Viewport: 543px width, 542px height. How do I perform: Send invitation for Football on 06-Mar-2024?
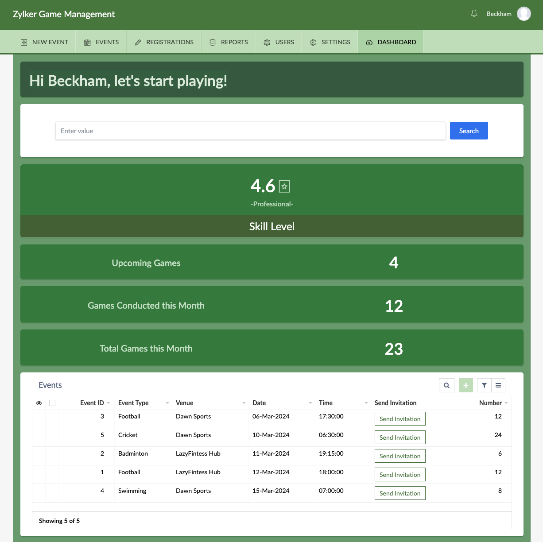click(400, 419)
